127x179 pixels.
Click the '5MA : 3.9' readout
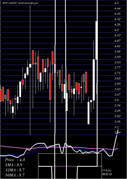(x=14, y=165)
